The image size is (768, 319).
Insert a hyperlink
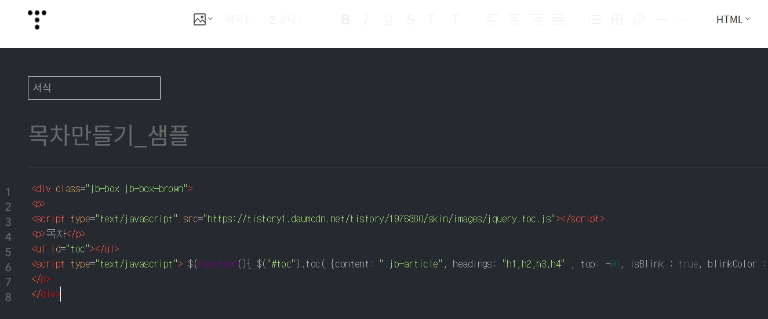(639, 20)
